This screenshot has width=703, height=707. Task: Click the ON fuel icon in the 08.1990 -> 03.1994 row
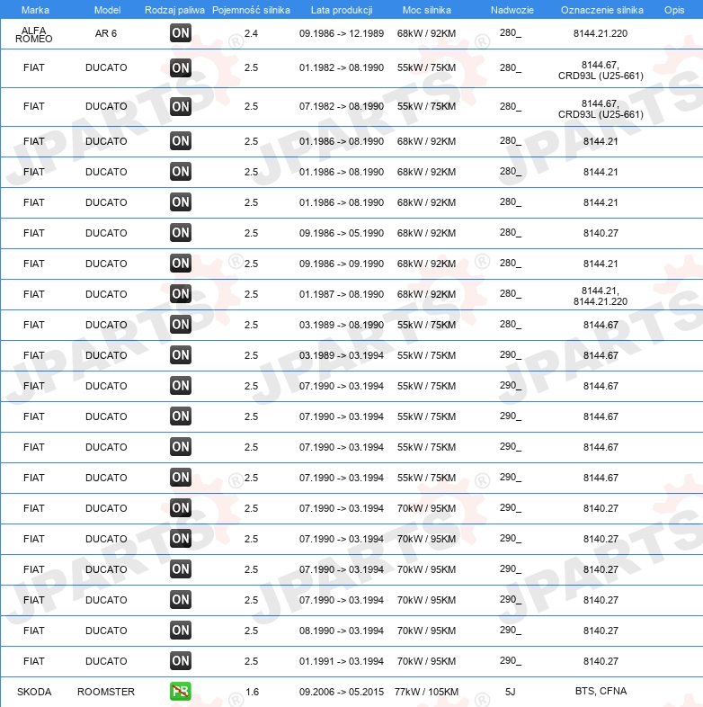click(181, 631)
